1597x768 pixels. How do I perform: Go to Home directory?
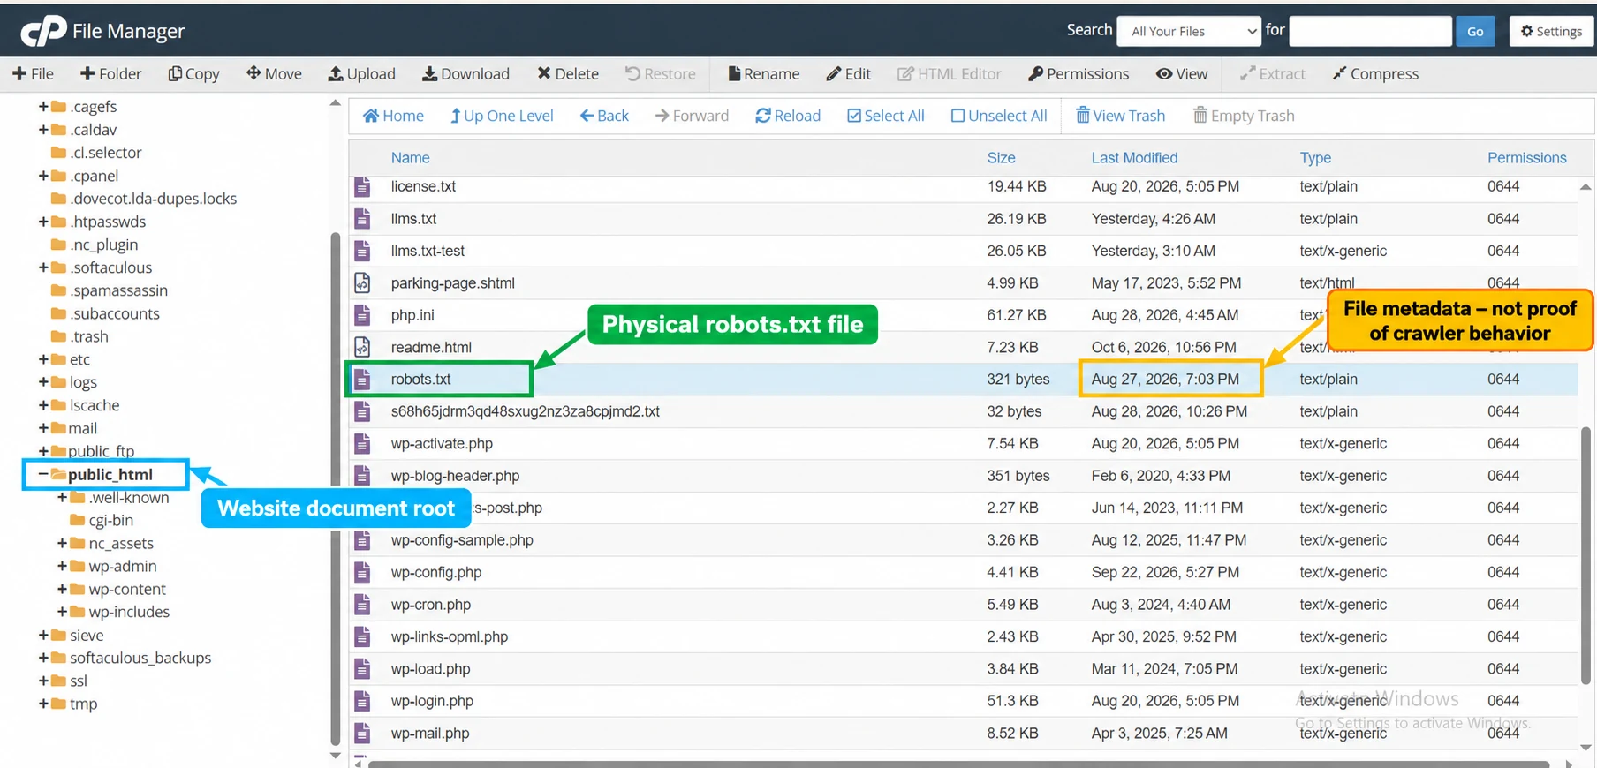tap(393, 116)
